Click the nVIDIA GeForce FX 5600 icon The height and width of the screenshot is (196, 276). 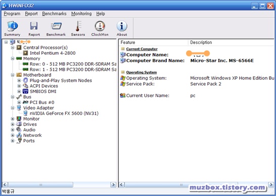pyautogui.click(x=25, y=113)
